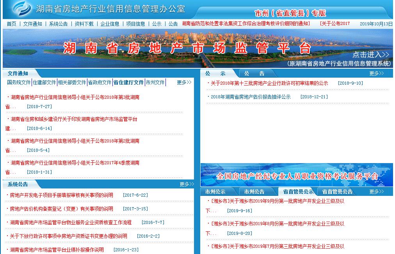The height and width of the screenshot is (254, 395).
Task: Click the [2019-9-16] date text
Action: point(240,210)
